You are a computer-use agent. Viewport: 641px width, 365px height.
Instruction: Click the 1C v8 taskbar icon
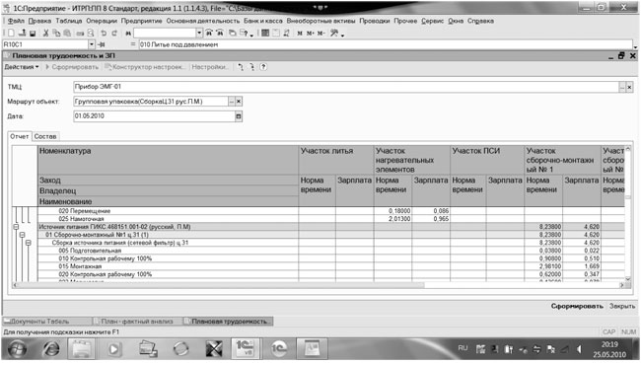[x=246, y=348]
